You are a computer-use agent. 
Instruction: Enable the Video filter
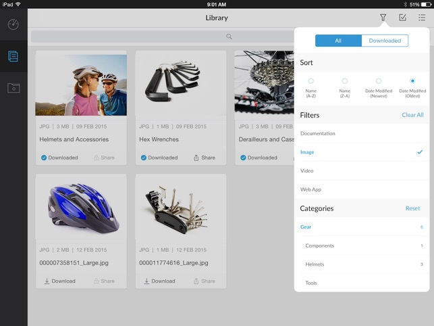[x=362, y=170]
